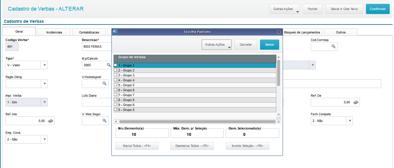
Task: Click the search icon in Cod.Corresp. field
Action: (333, 47)
